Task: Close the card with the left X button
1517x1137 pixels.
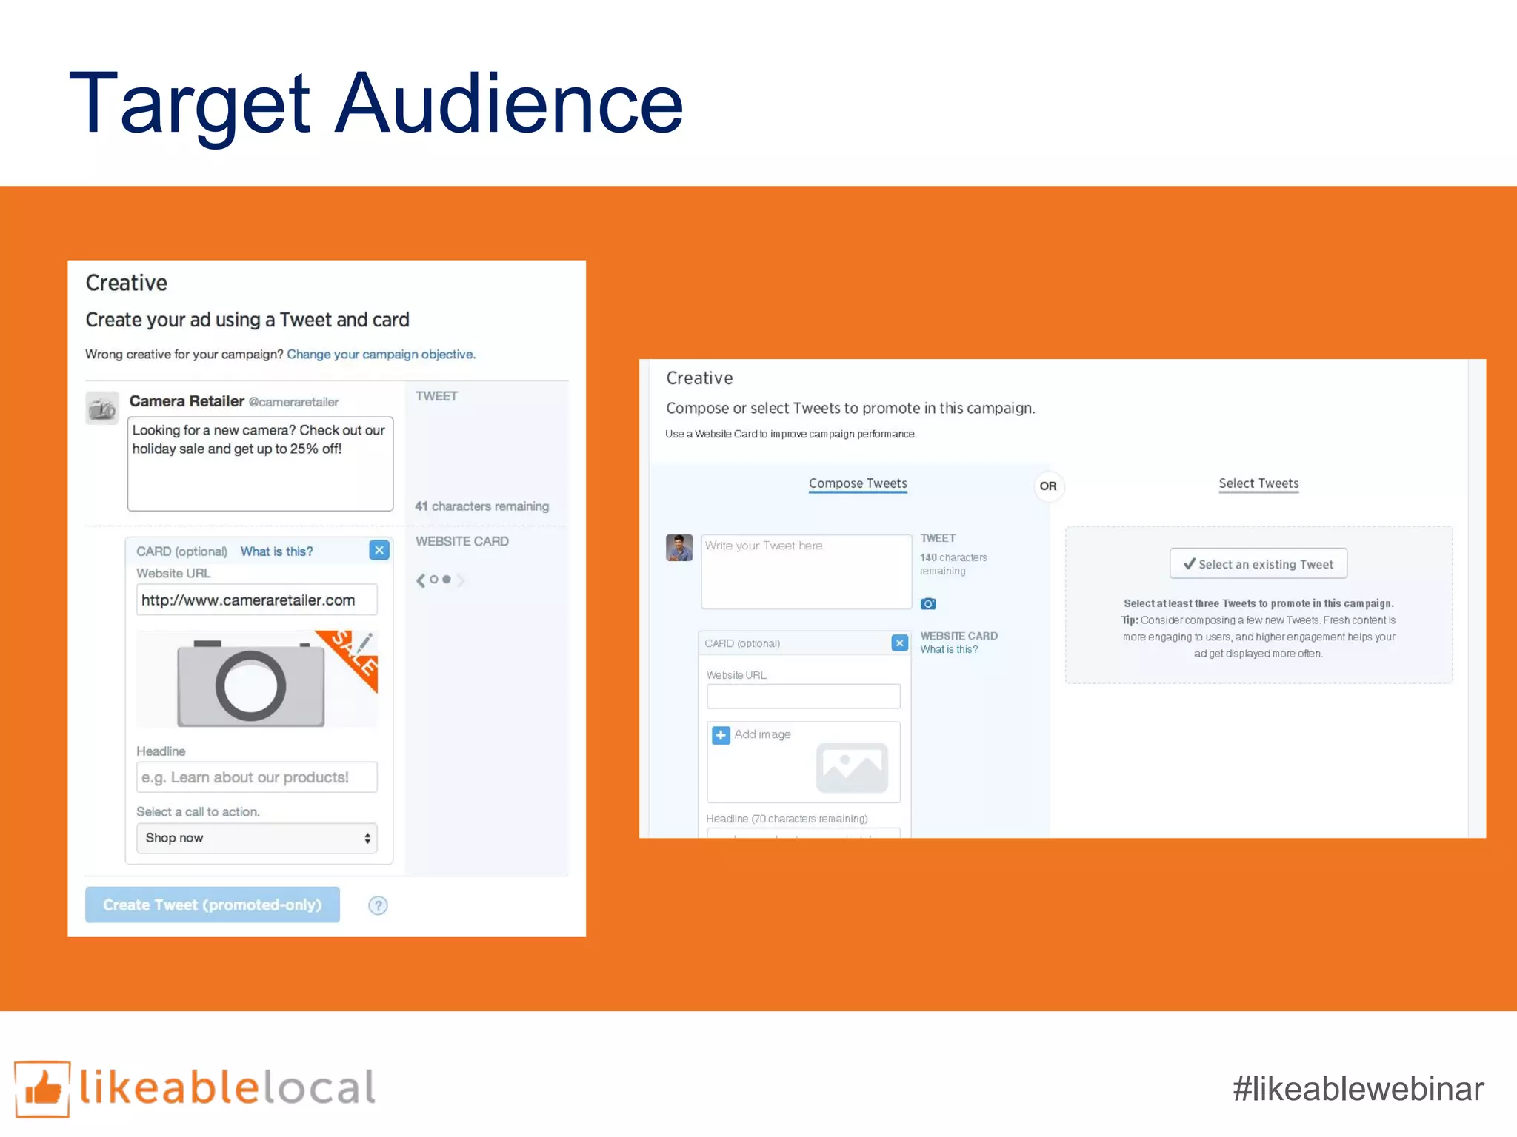Action: (379, 550)
